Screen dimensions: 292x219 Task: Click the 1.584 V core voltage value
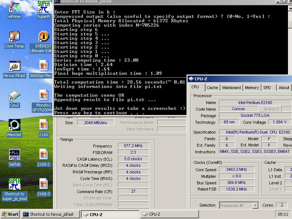pyautogui.click(x=280, y=122)
